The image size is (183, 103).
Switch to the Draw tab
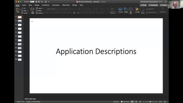[x=30, y=5]
